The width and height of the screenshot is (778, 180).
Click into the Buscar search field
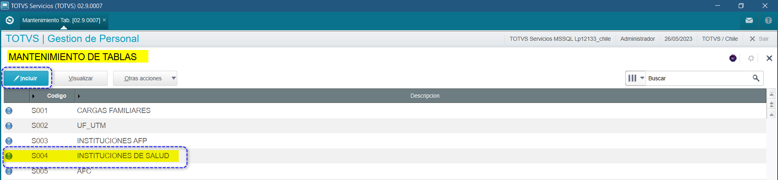pyautogui.click(x=697, y=78)
